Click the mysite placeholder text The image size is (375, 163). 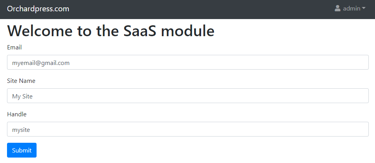pyautogui.click(x=21, y=130)
